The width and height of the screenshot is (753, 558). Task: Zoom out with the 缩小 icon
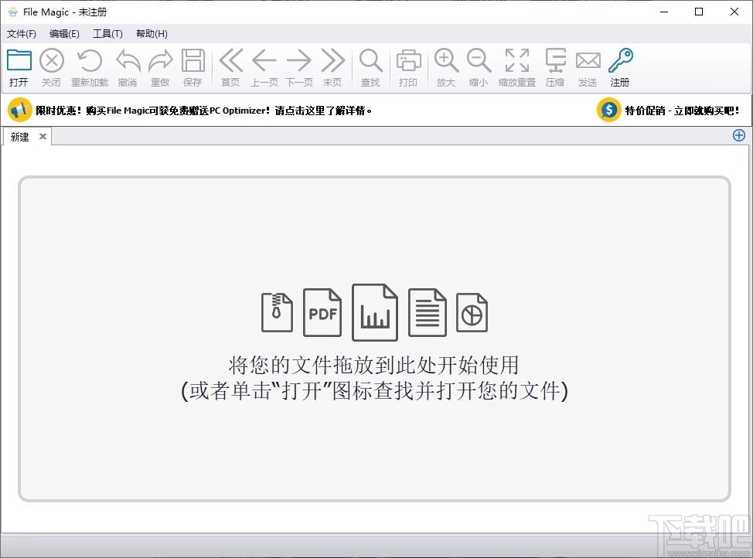[479, 61]
